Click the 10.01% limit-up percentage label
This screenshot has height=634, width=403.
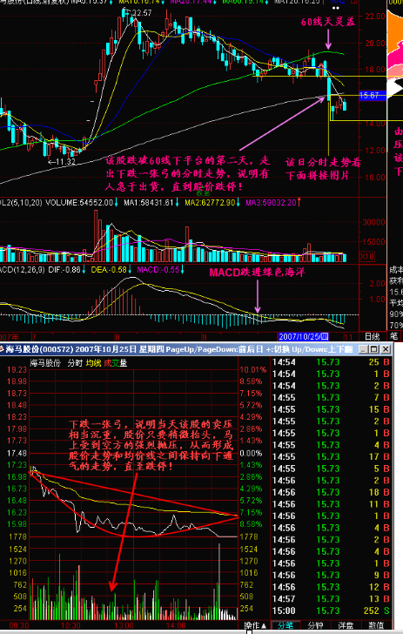253,369
